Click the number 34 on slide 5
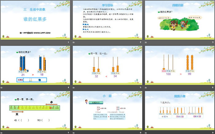The height and width of the screenshot is (134, 215). tap(115, 76)
